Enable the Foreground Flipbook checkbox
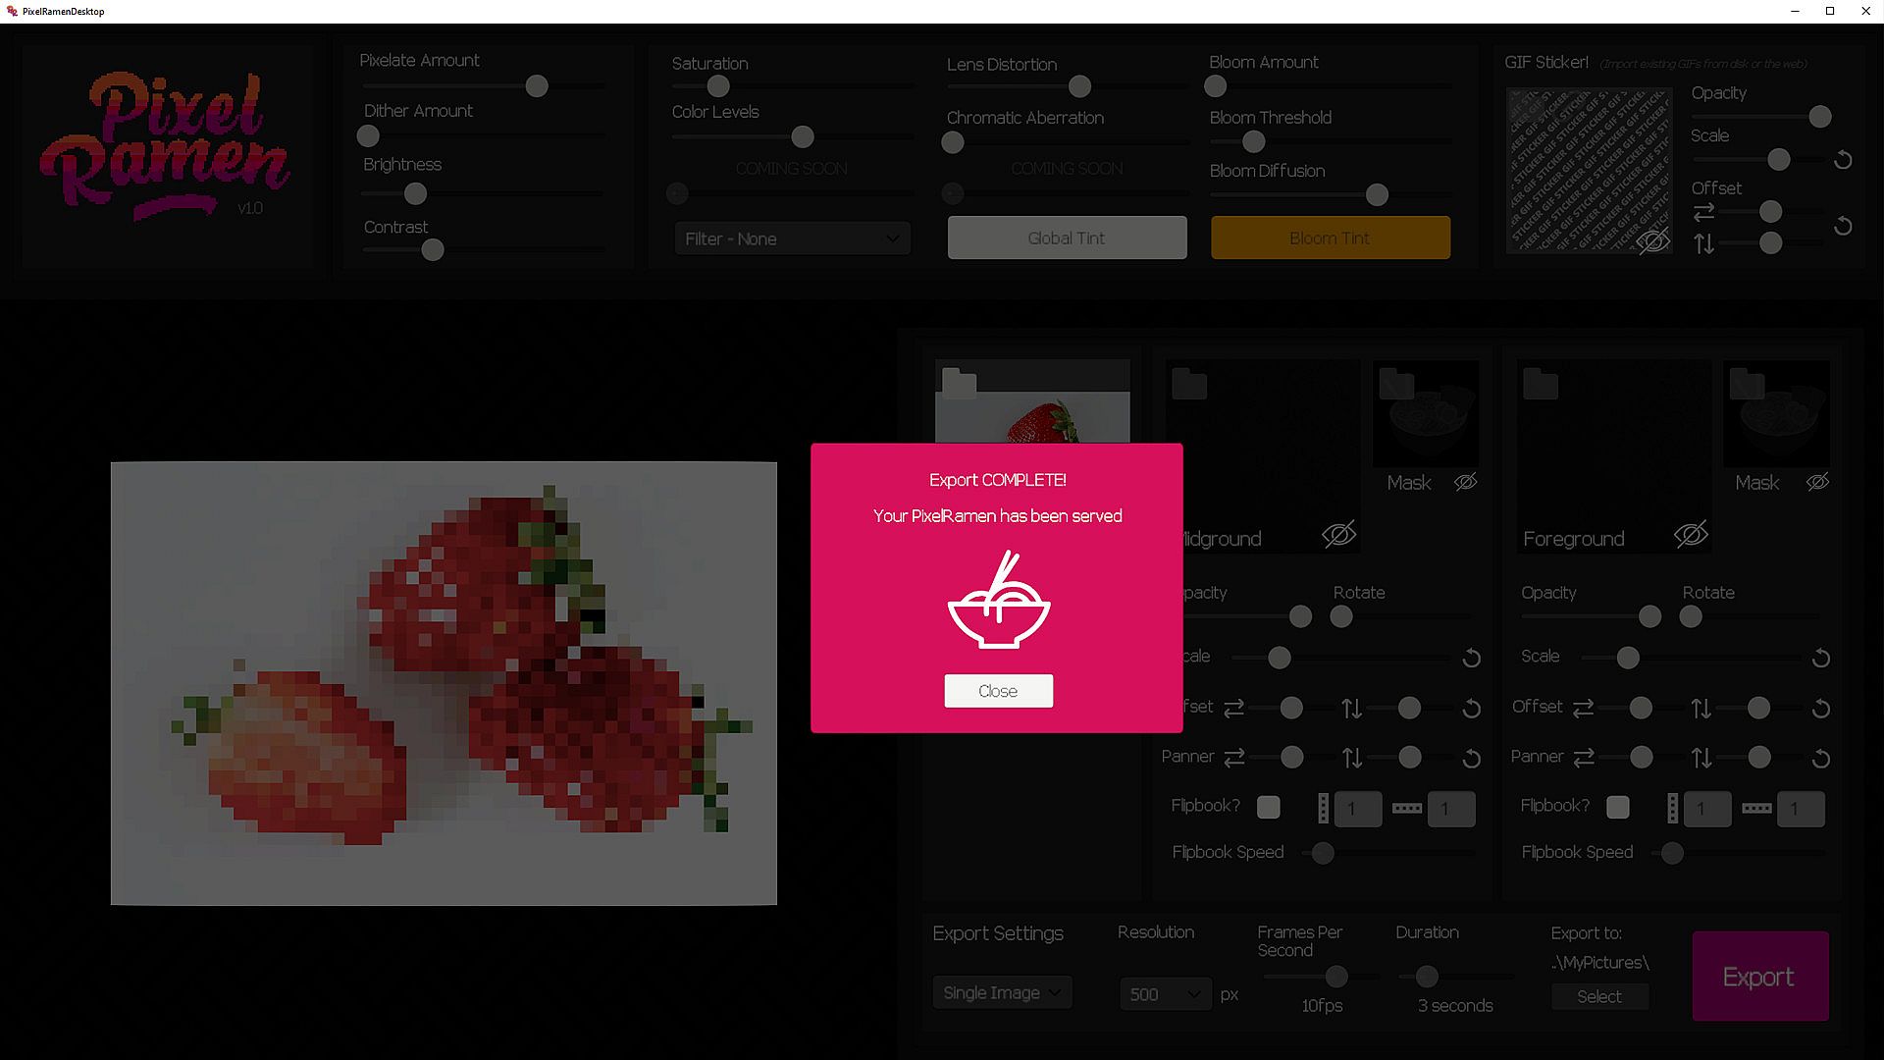Screen dimensions: 1884x1060 pyautogui.click(x=1618, y=807)
